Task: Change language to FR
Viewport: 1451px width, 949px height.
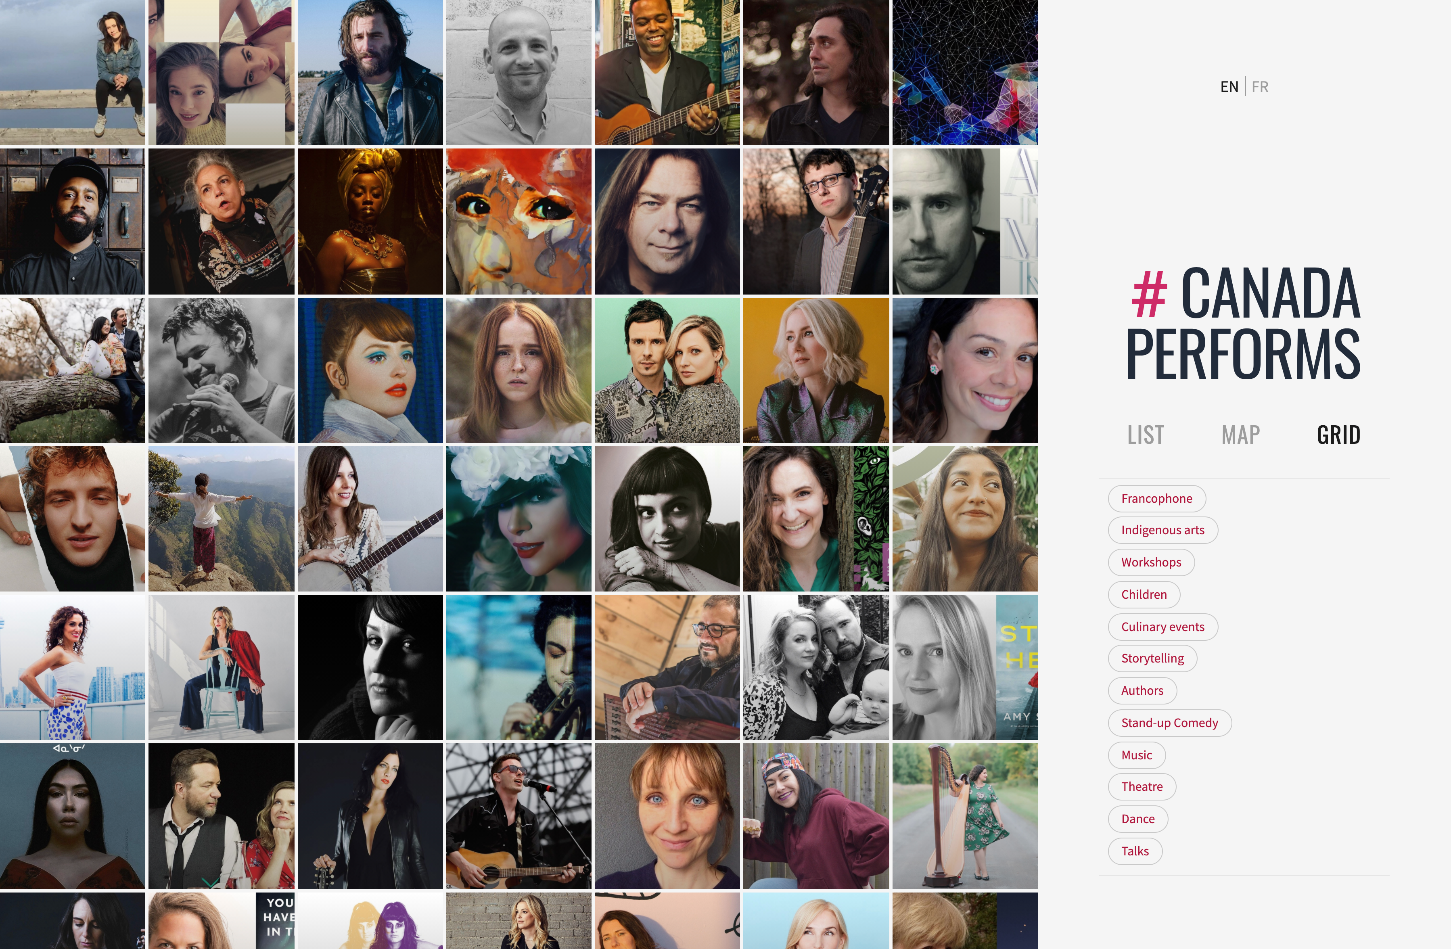Action: coord(1260,87)
